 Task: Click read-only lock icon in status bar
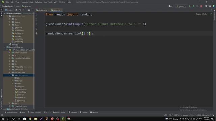click(213, 115)
